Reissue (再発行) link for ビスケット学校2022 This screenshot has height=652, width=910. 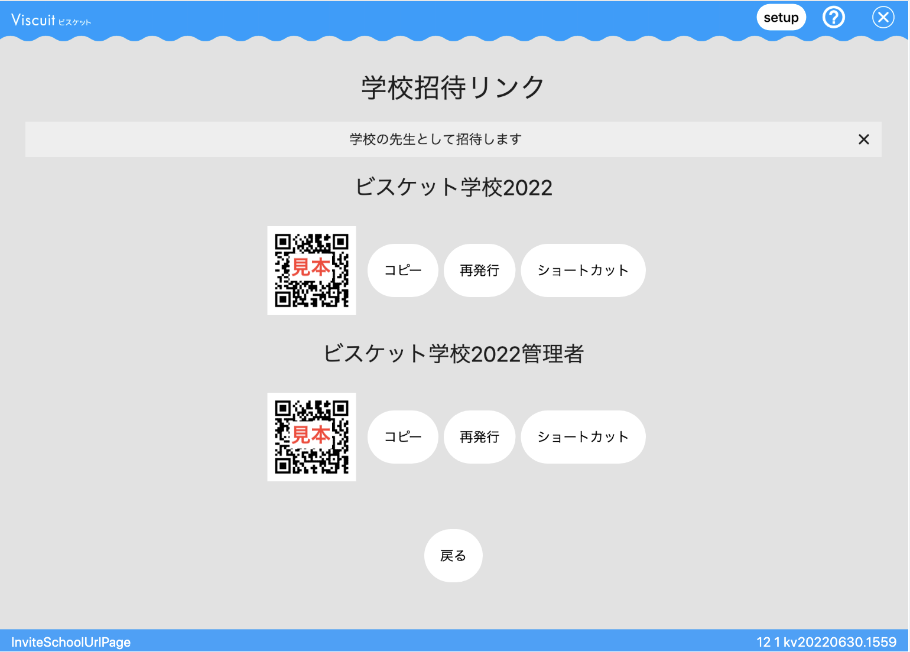[x=480, y=270]
